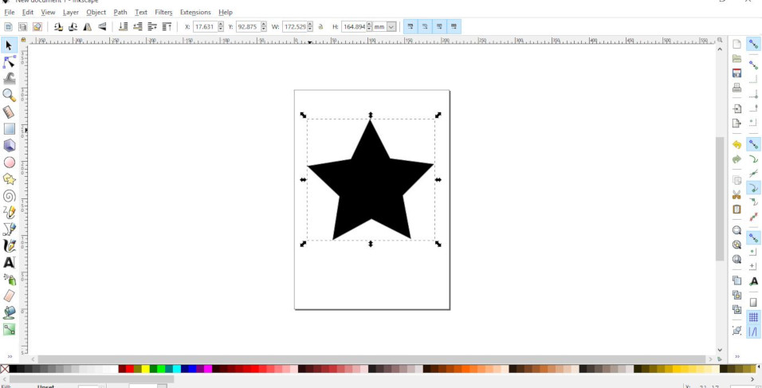Image resolution: width=762 pixels, height=388 pixels.
Task: Choose the 3D box tool
Action: click(9, 145)
